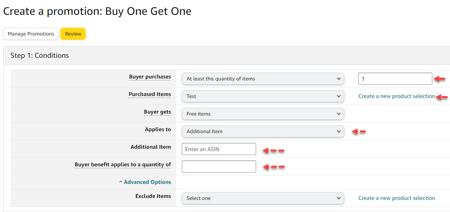Click the "Additional Item" label above Buyer benefit
This screenshot has height=212, width=450.
click(x=151, y=147)
